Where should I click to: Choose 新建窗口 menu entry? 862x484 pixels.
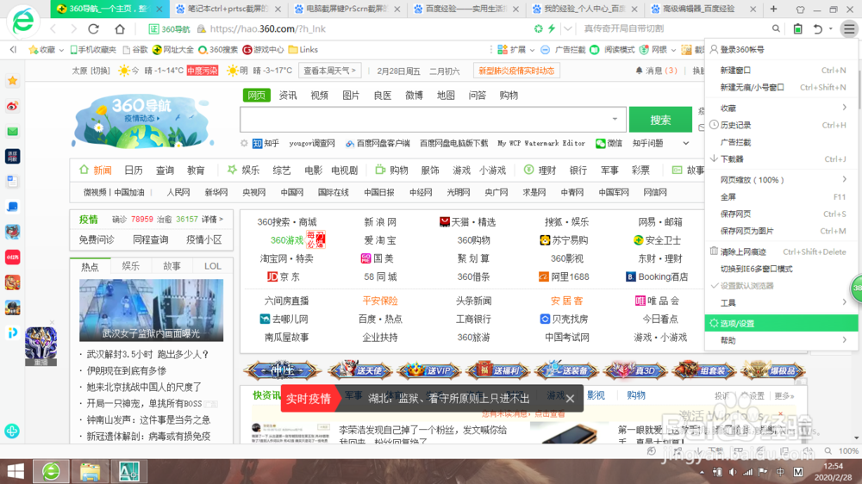(781, 71)
